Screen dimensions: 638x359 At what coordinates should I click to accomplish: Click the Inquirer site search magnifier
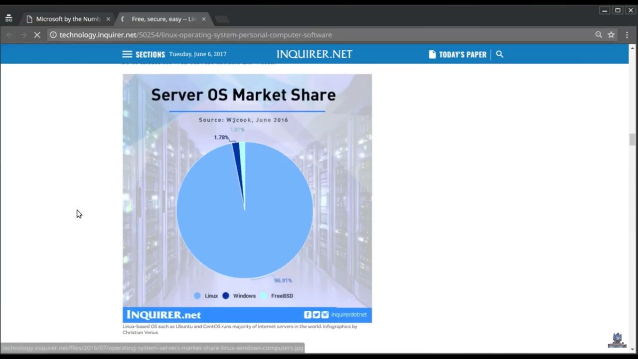499,54
